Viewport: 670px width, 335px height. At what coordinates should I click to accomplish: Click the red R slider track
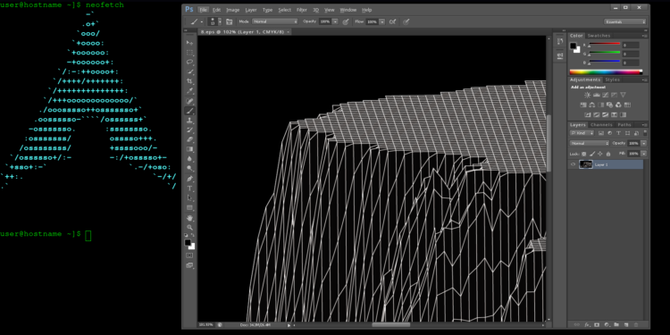point(605,44)
